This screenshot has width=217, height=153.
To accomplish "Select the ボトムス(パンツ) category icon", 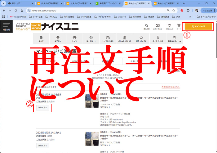I will click(125, 39).
